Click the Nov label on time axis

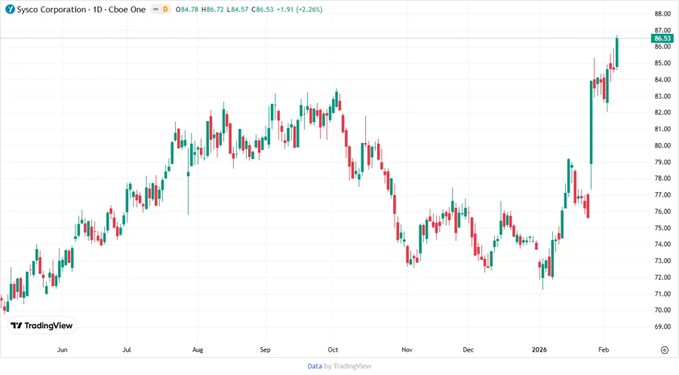(407, 349)
